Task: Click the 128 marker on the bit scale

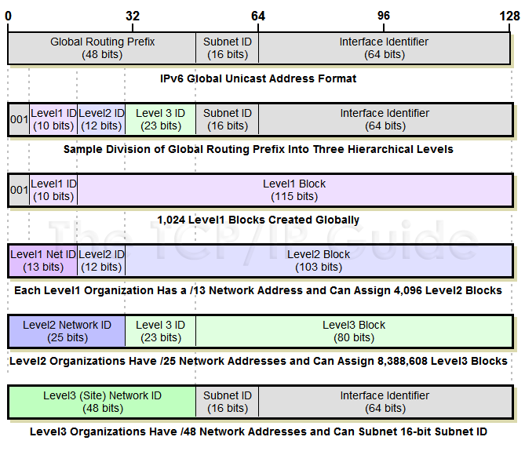Action: (x=509, y=16)
